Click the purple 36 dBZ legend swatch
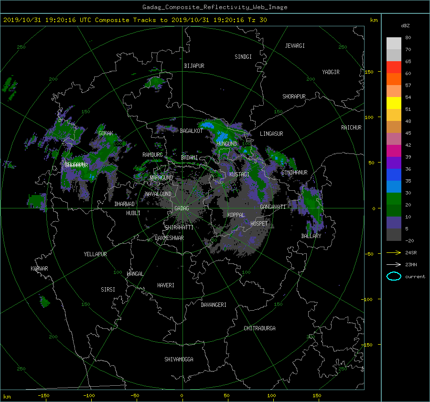The width and height of the screenshot is (430, 402). 394,163
